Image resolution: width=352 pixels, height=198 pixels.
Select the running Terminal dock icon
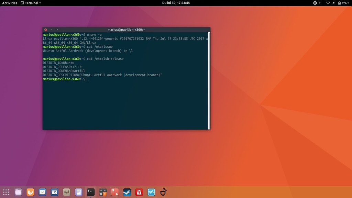pyautogui.click(x=90, y=192)
